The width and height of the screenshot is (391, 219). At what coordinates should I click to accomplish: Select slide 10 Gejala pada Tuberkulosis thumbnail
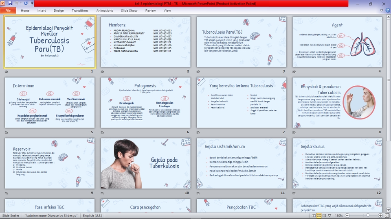[x=146, y=163]
